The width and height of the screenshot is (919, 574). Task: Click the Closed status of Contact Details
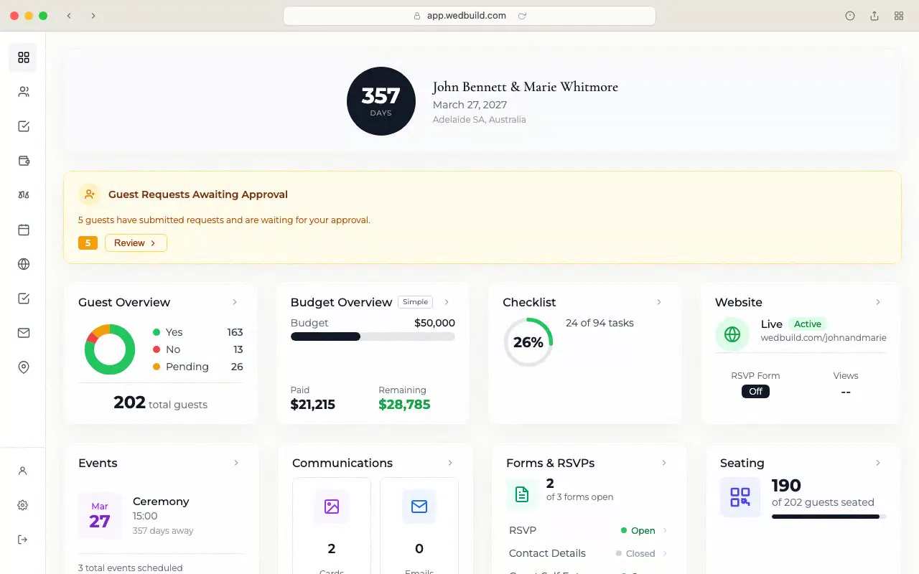635,553
